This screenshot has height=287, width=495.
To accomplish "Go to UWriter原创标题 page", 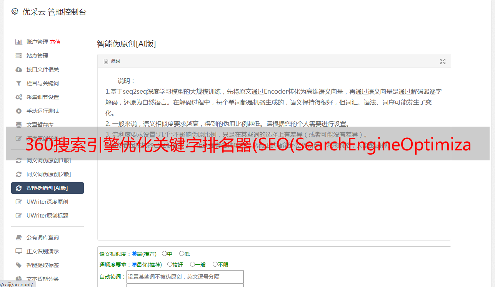I will click(47, 216).
